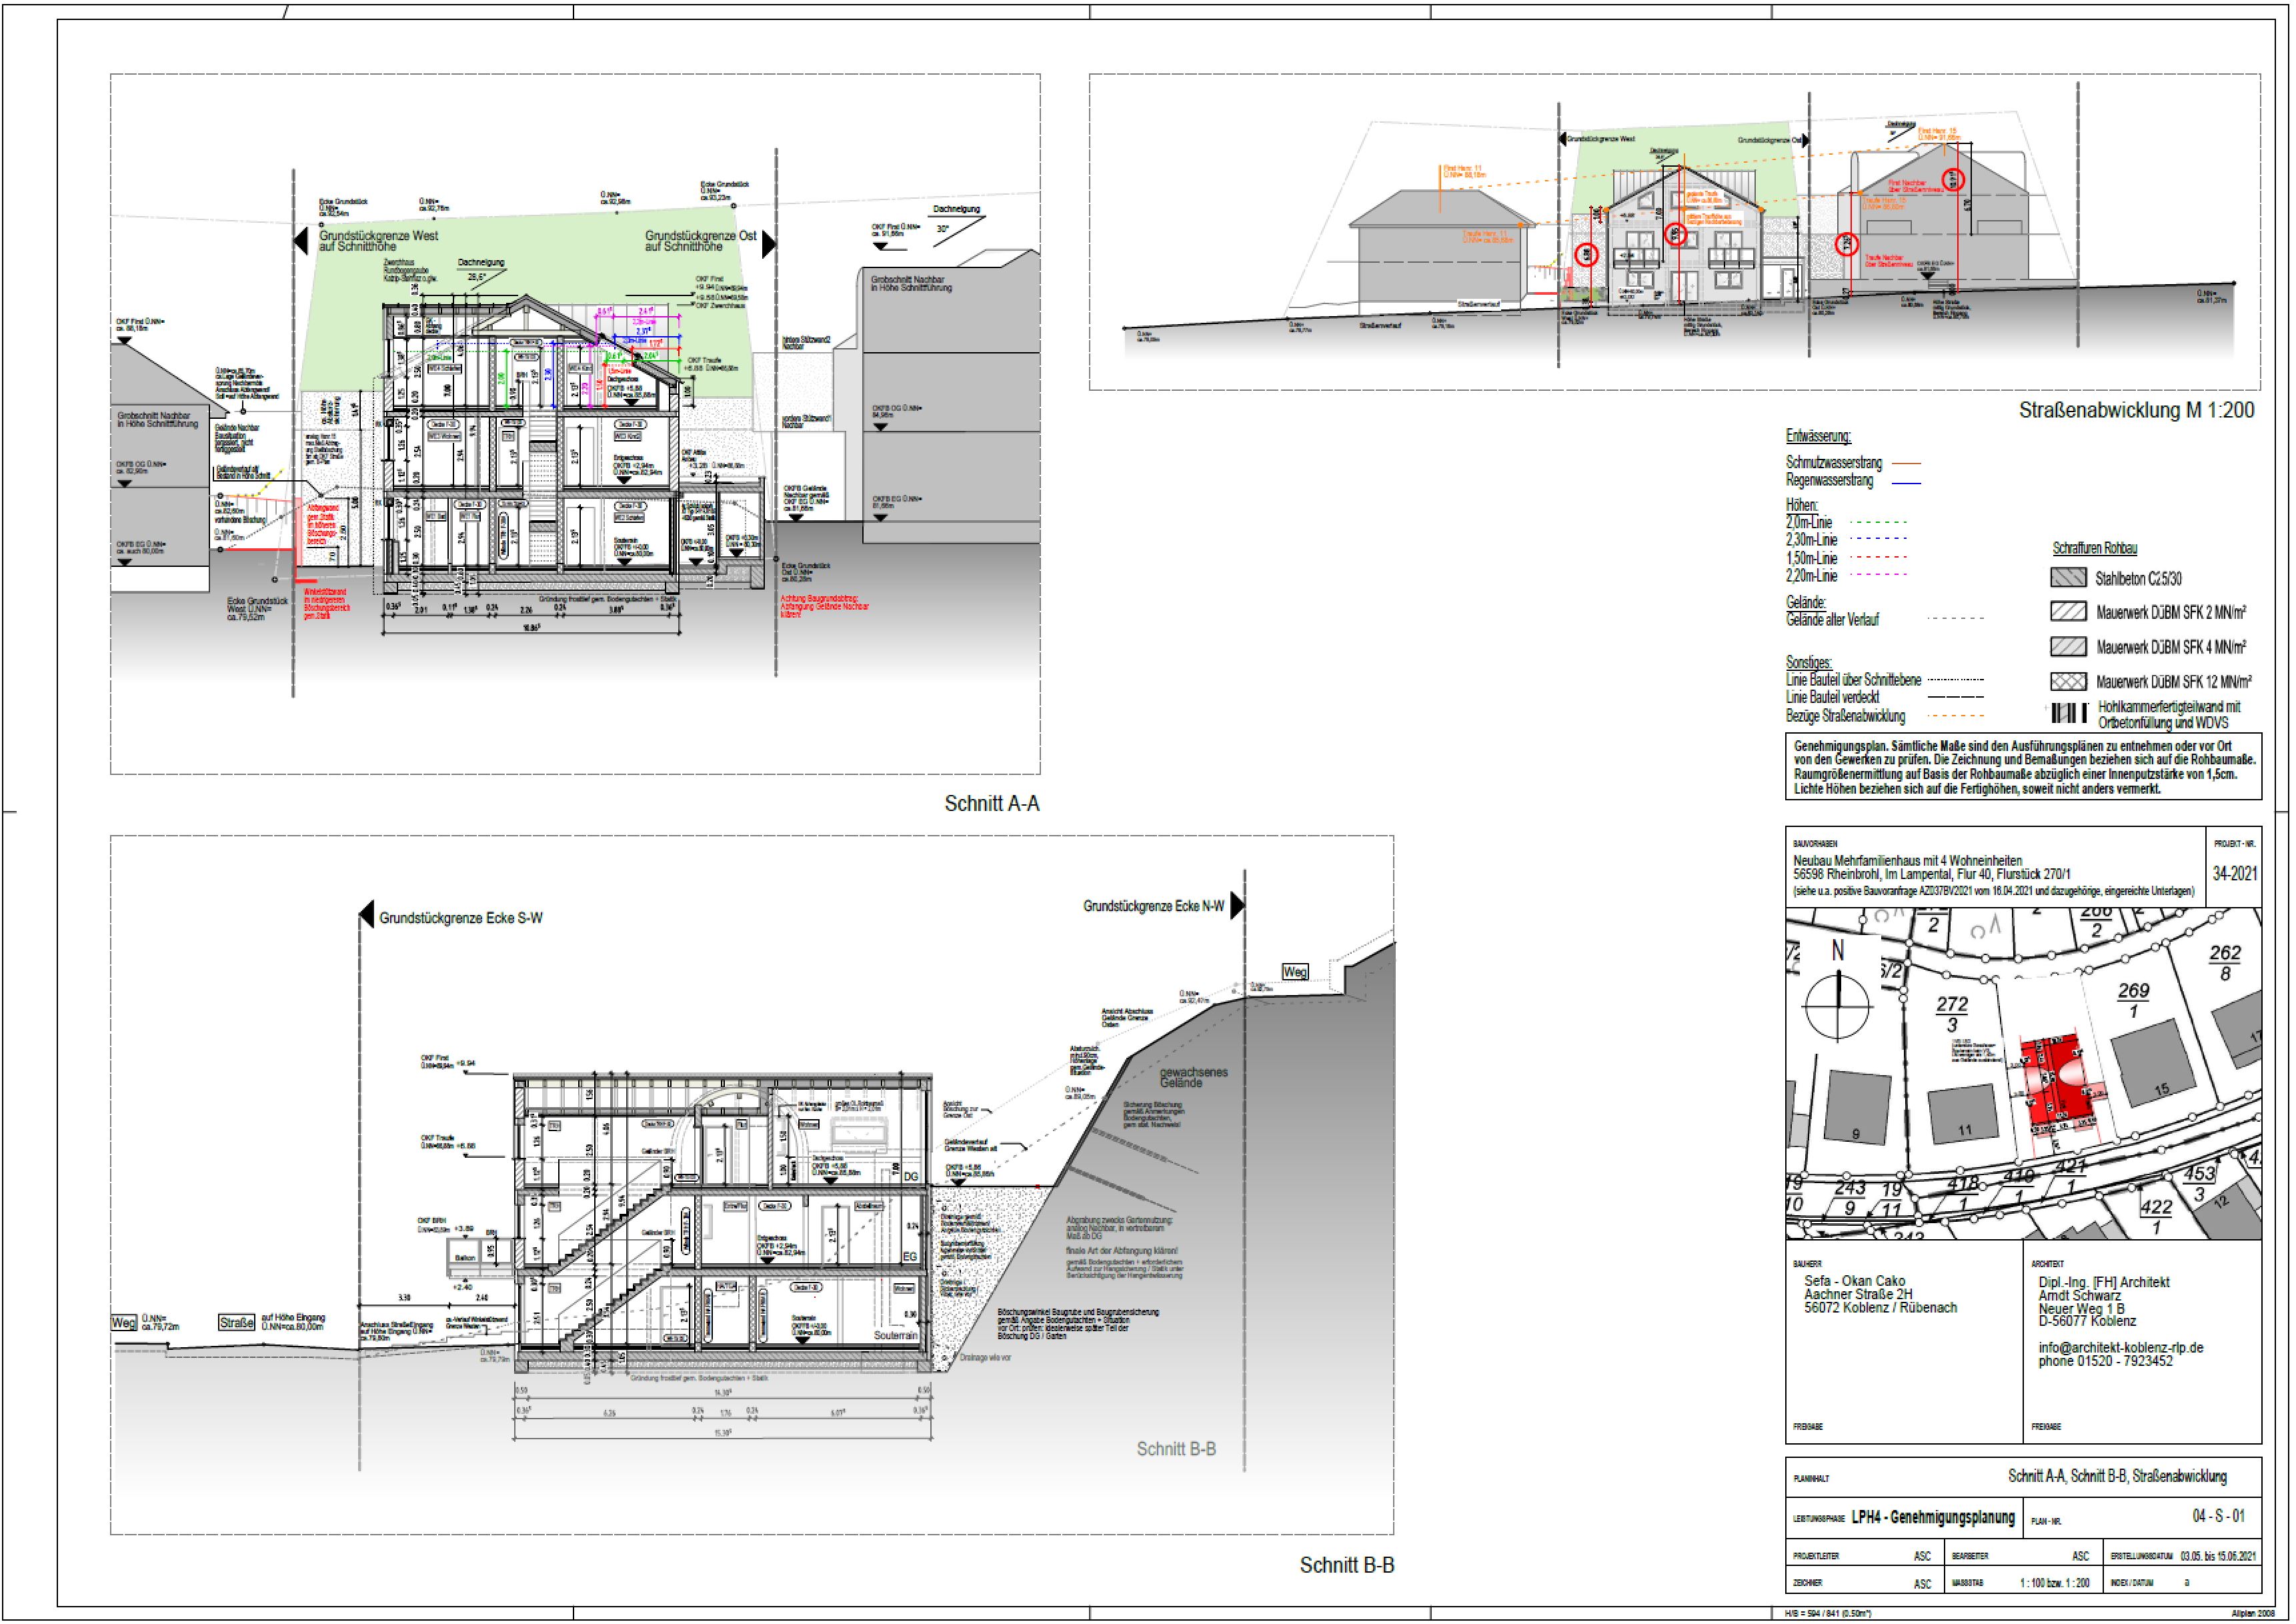Viewport: 2296px width, 1624px height.
Task: Click 'gewachsenes Gelände' label in Schnitt B-B
Action: pyautogui.click(x=1193, y=1077)
